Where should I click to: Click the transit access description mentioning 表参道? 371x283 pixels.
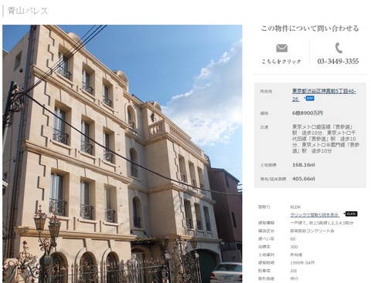coord(325,139)
